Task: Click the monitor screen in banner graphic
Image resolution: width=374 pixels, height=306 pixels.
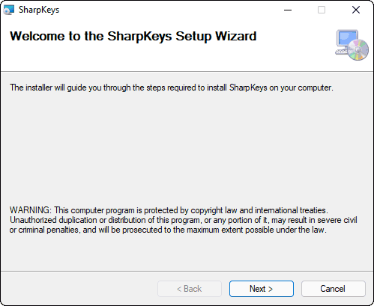Action: click(346, 38)
